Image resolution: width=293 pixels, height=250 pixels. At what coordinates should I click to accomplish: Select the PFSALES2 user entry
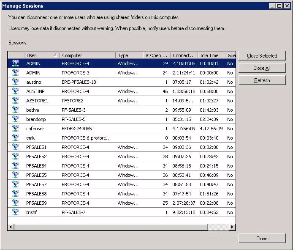click(36, 157)
